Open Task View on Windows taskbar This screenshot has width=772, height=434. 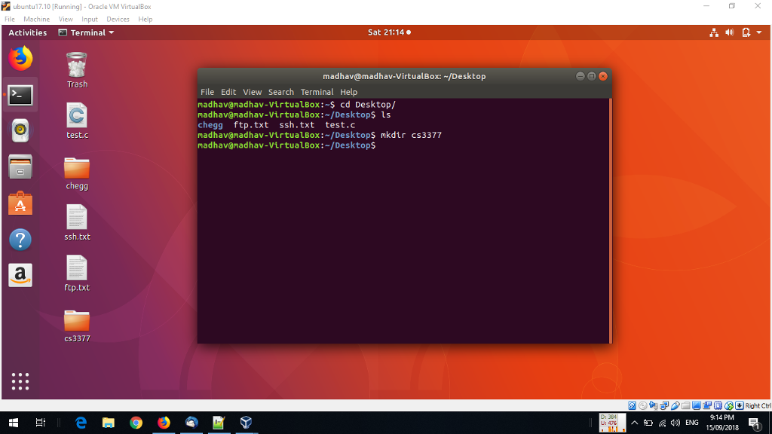(x=41, y=423)
